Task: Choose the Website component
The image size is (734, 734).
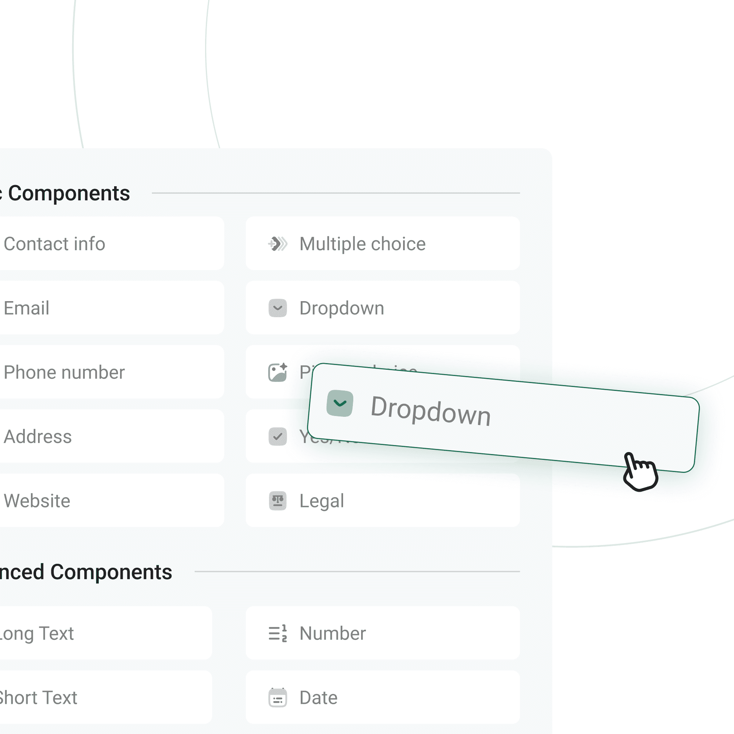Action: pos(106,501)
